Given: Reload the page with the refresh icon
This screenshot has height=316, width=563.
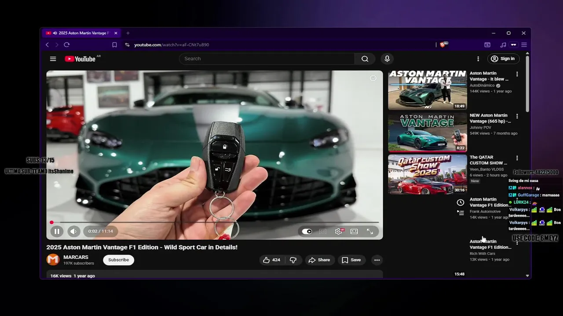Looking at the screenshot, I should [x=67, y=45].
